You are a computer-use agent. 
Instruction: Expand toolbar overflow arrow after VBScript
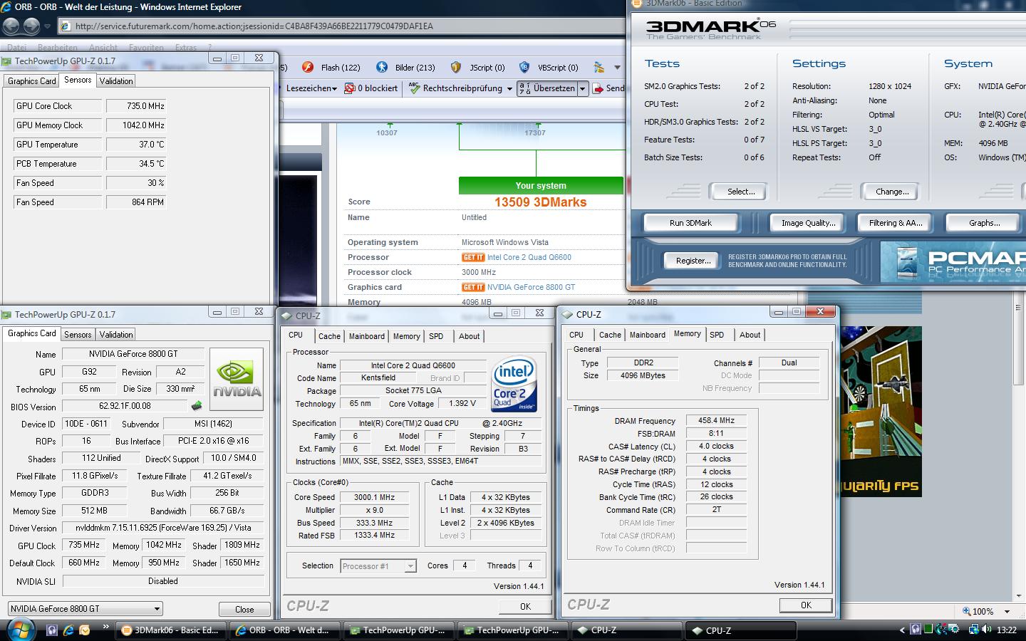click(617, 68)
